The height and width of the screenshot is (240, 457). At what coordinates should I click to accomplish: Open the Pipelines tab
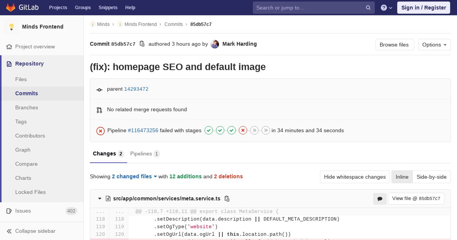pos(144,154)
